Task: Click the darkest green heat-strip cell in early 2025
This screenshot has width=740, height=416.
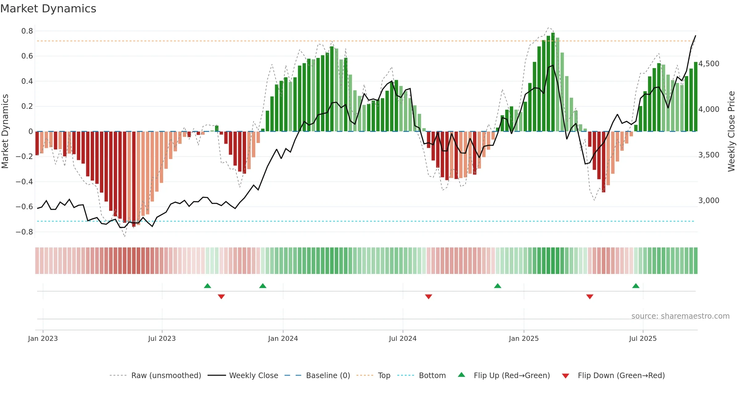Action: point(553,261)
